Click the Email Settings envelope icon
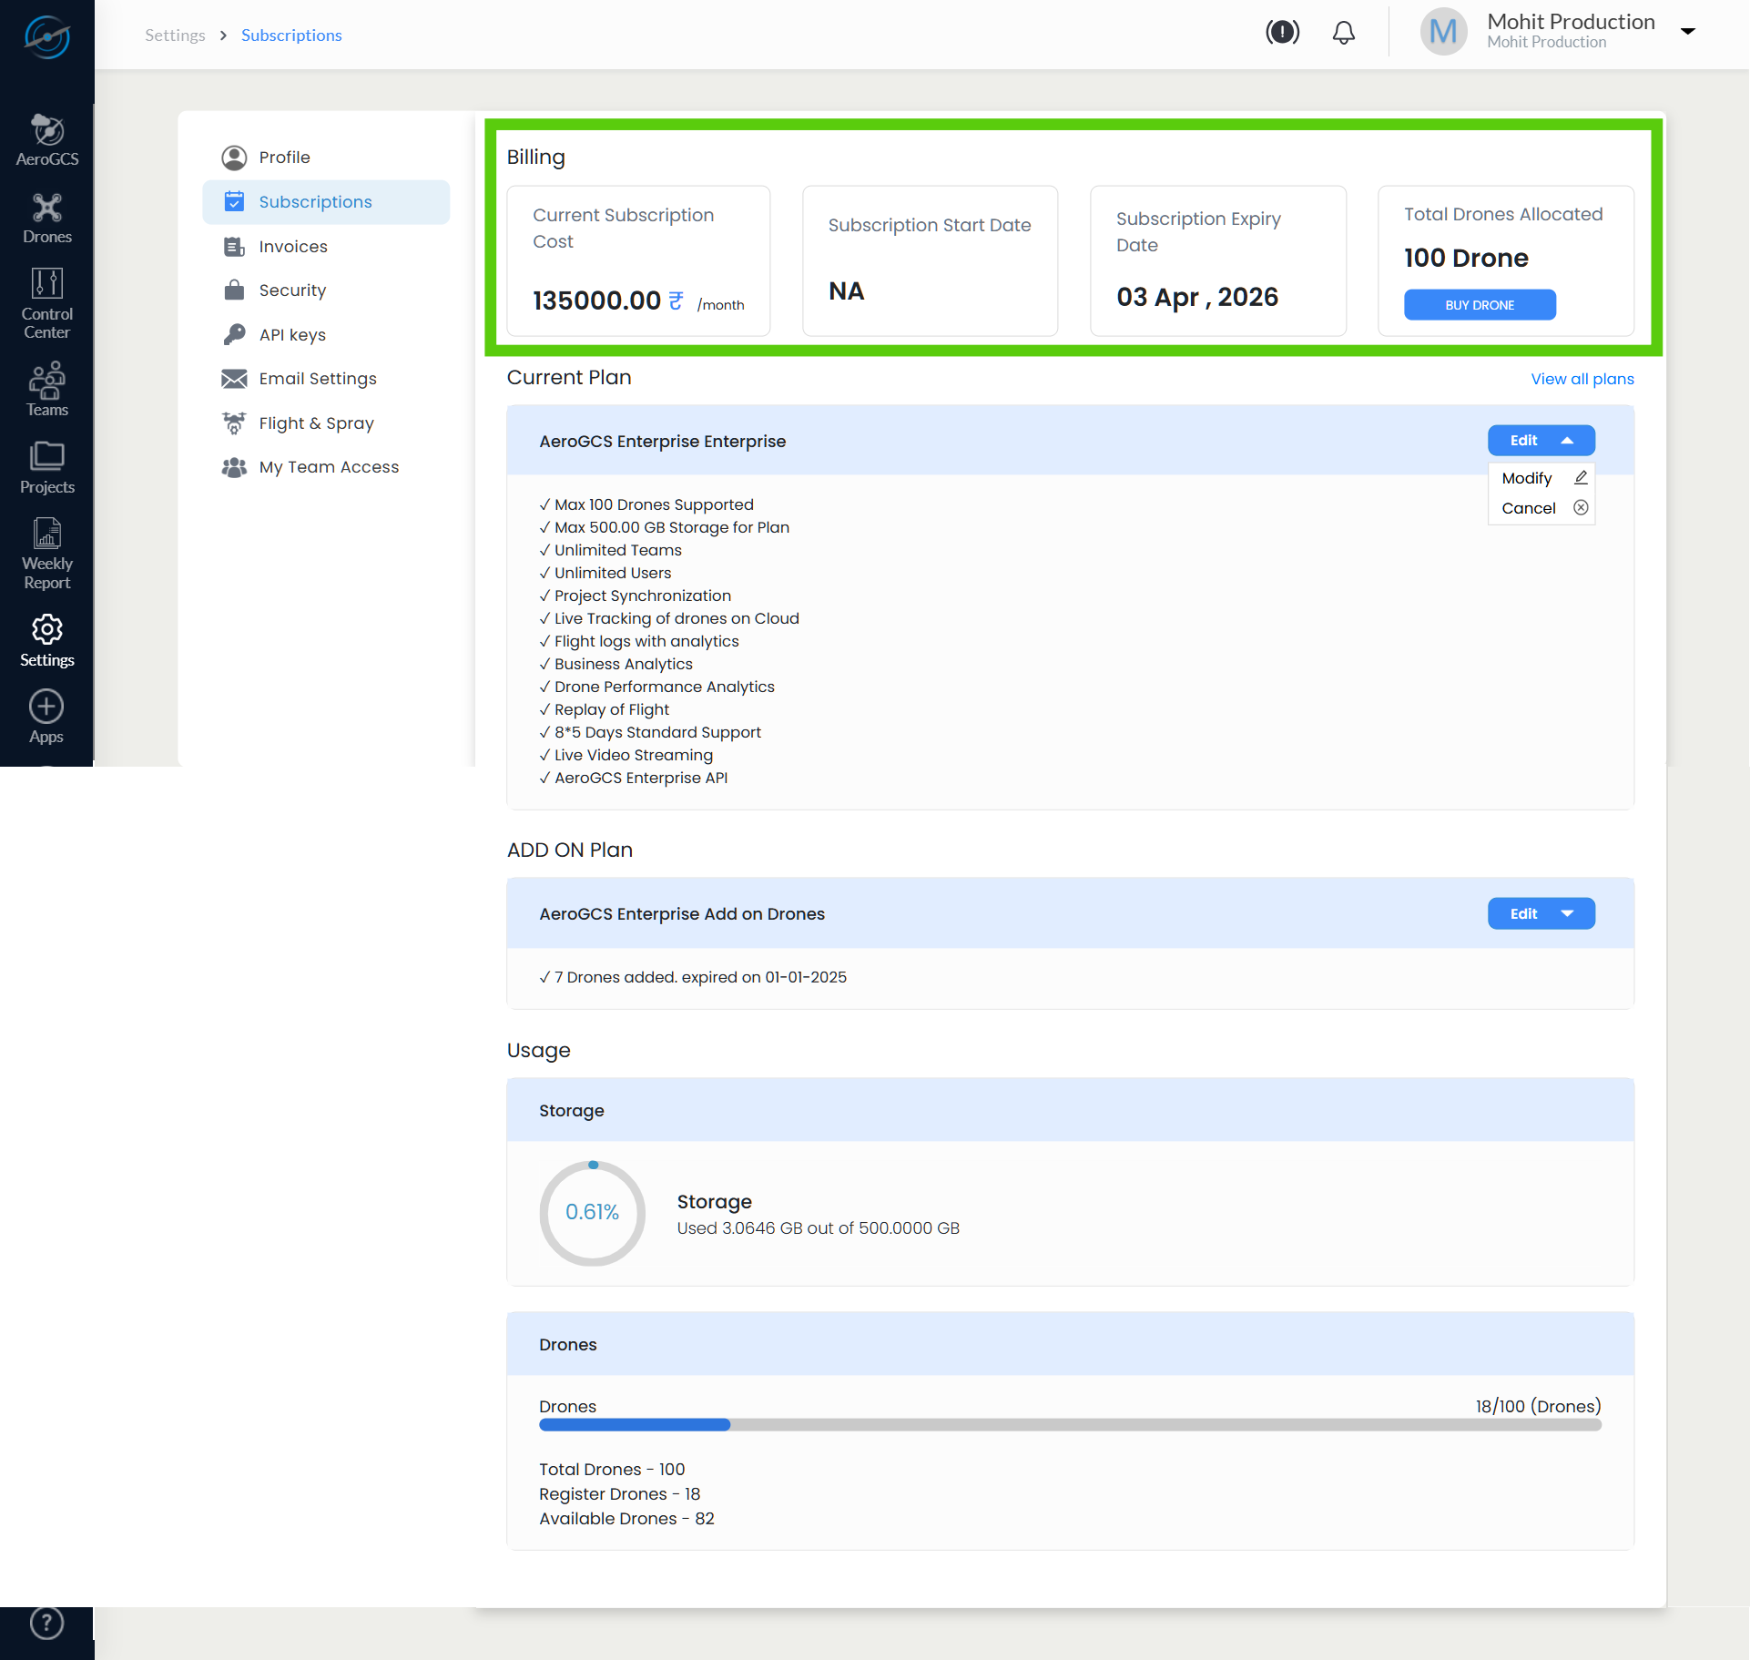Viewport: 1750px width, 1660px height. coord(234,379)
